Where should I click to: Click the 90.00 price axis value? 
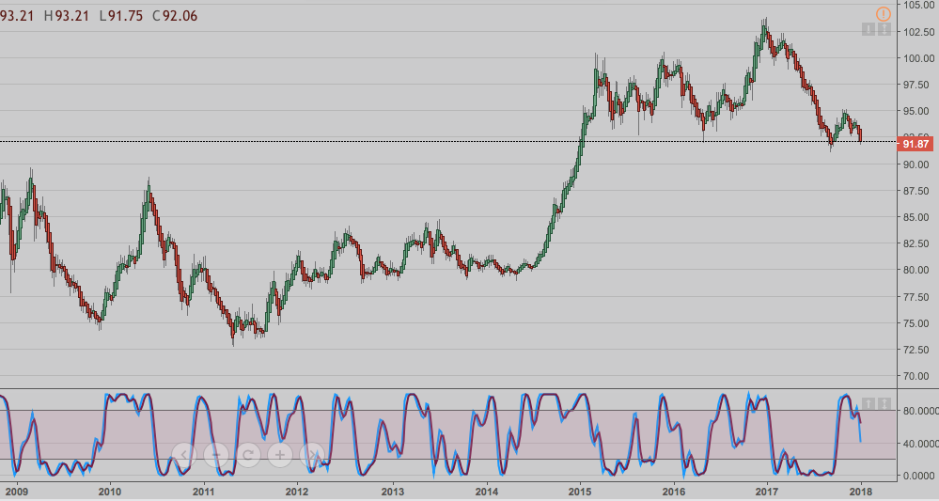pos(918,164)
